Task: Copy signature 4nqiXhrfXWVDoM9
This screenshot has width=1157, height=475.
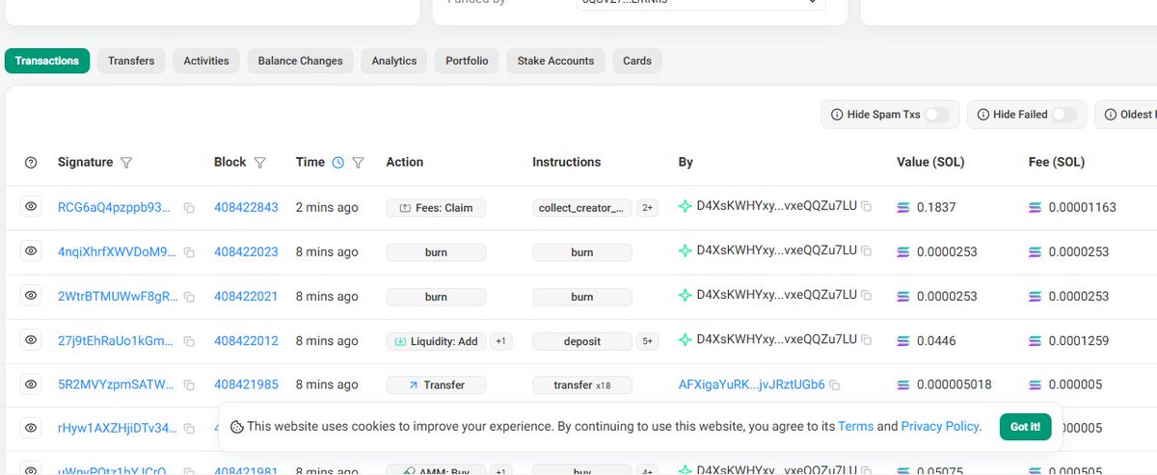Action: pos(189,252)
